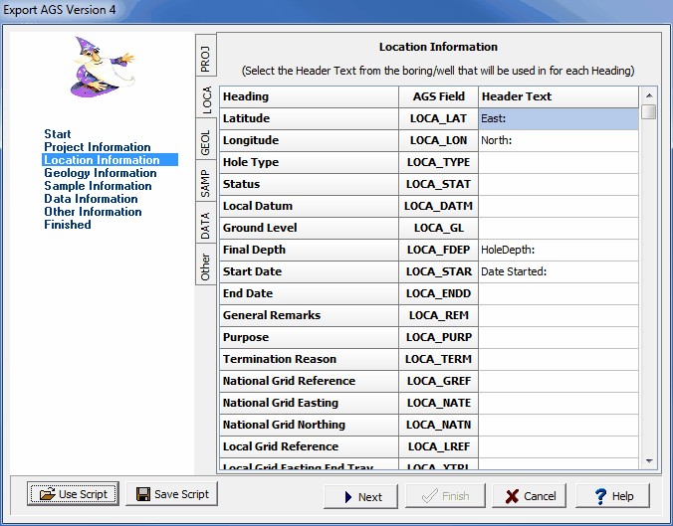
Task: Switch to the GEOL vertical tab
Action: (205, 141)
